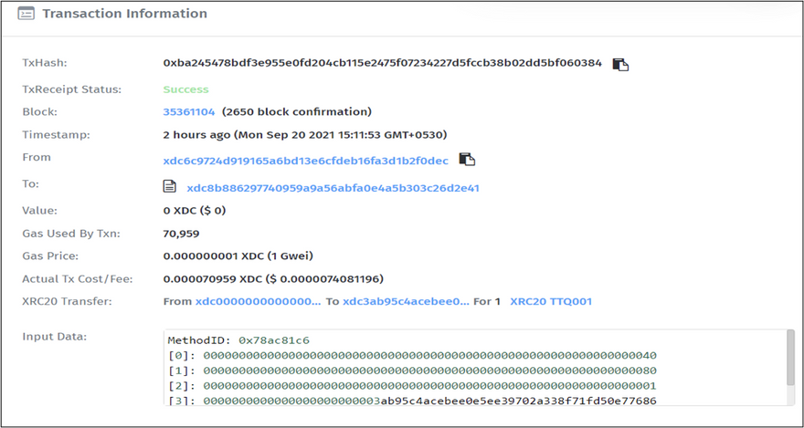The width and height of the screenshot is (804, 428).
Task: Open XRC20 transfer recipient xdc3ab95c4acebee0 address
Action: click(x=405, y=301)
